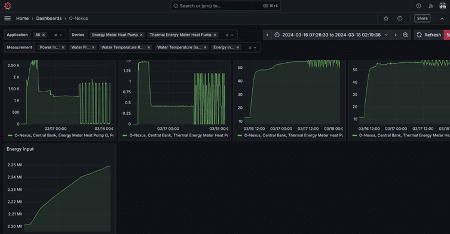
Task: Open the news feed RSS icon
Action: coord(431,6)
